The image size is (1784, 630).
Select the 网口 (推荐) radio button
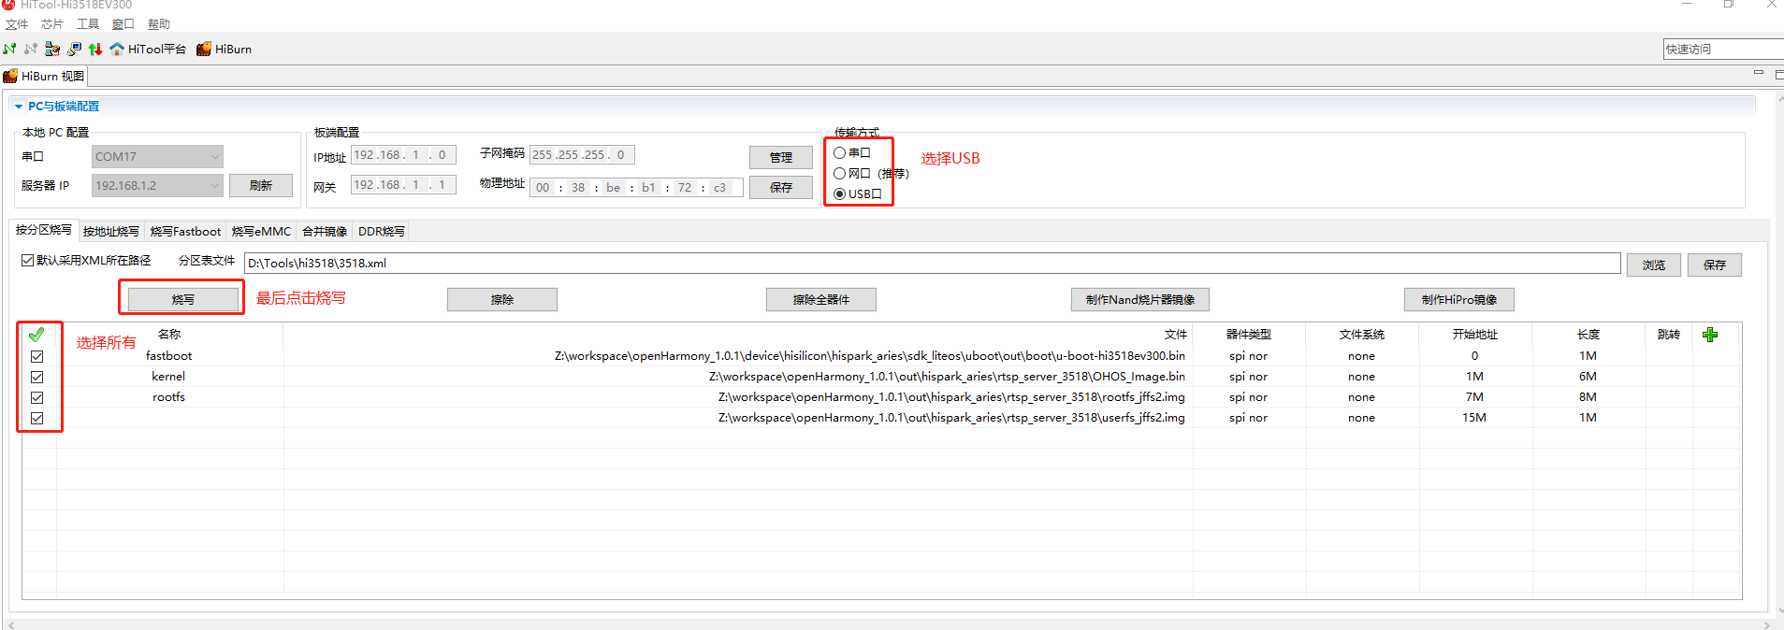[x=840, y=173]
